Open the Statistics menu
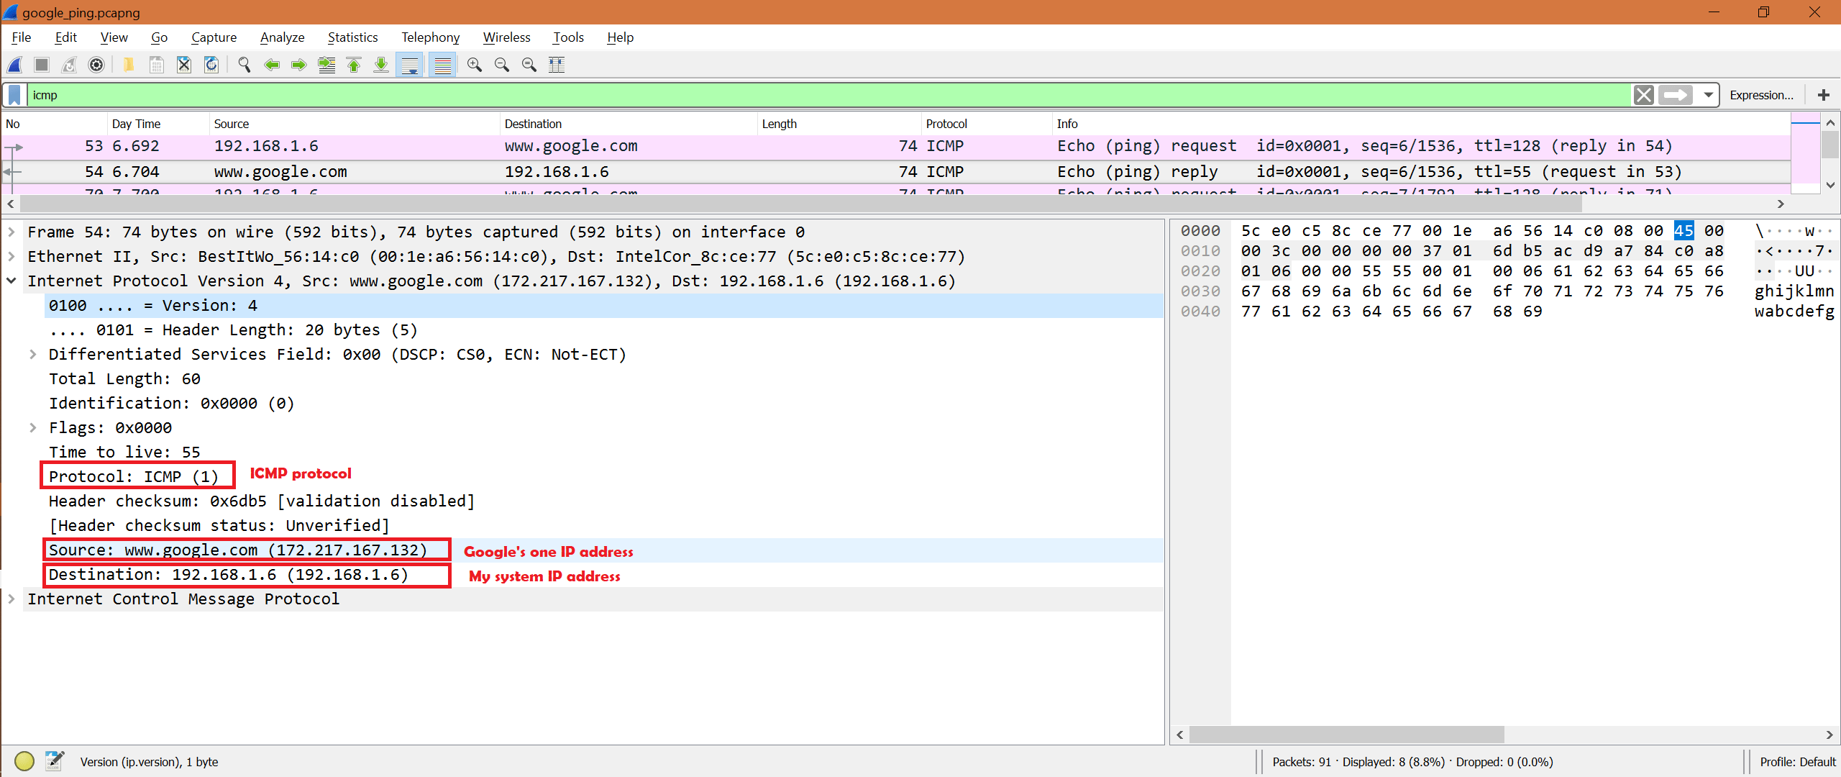 pos(352,37)
